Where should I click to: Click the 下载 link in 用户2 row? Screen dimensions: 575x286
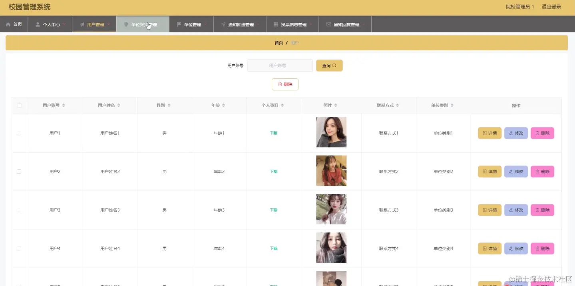[x=274, y=171]
